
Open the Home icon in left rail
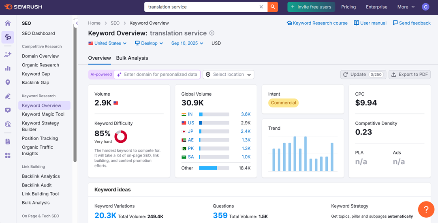[x=8, y=23]
